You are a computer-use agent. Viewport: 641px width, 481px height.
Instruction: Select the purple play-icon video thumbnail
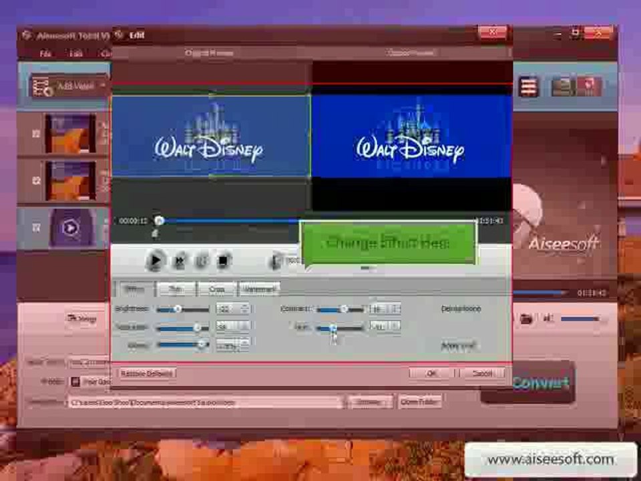[x=72, y=228]
